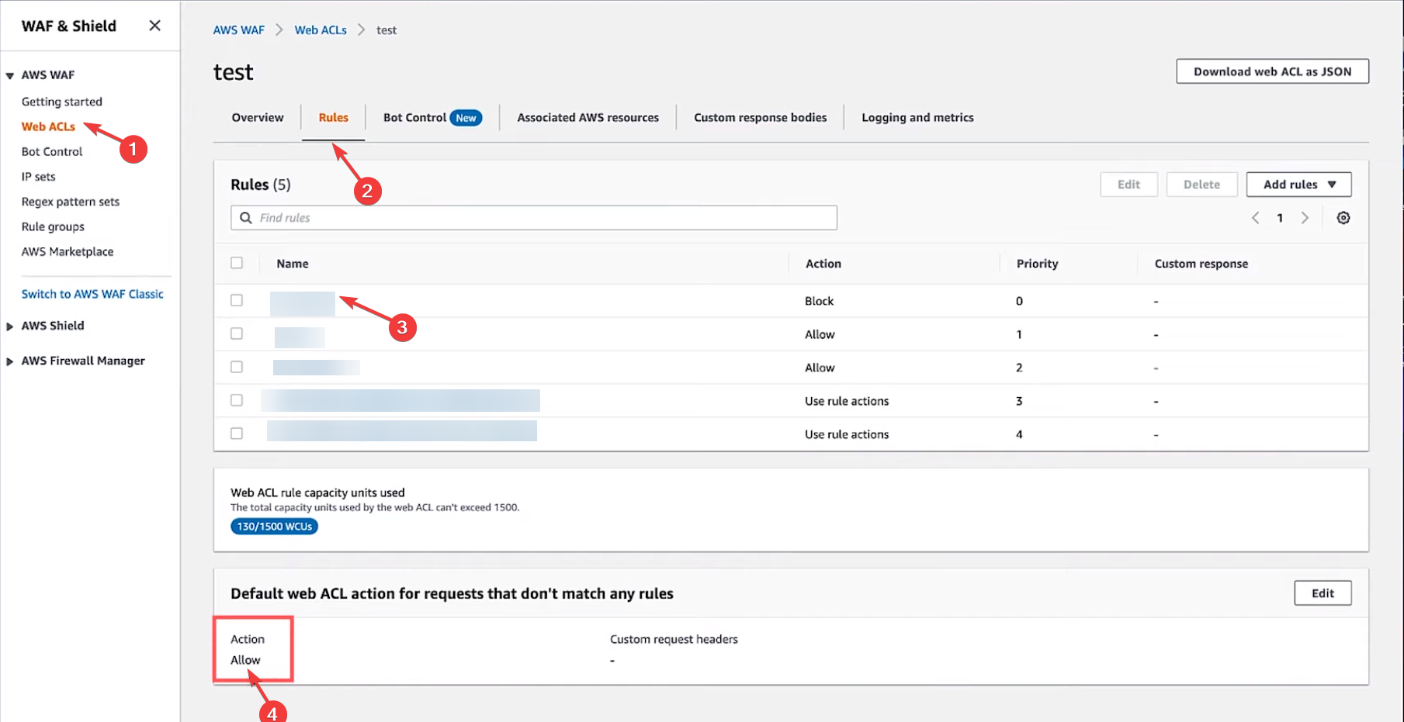Image resolution: width=1404 pixels, height=722 pixels.
Task: Check the rule with priority 4
Action: click(237, 434)
